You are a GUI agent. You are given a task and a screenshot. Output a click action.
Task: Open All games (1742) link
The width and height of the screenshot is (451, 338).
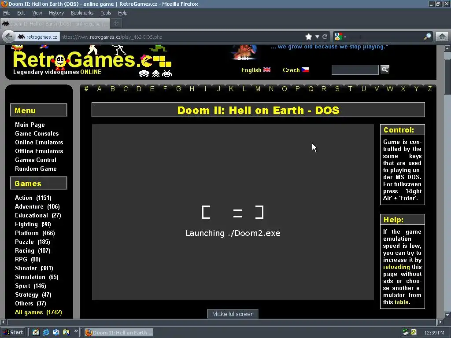point(38,312)
